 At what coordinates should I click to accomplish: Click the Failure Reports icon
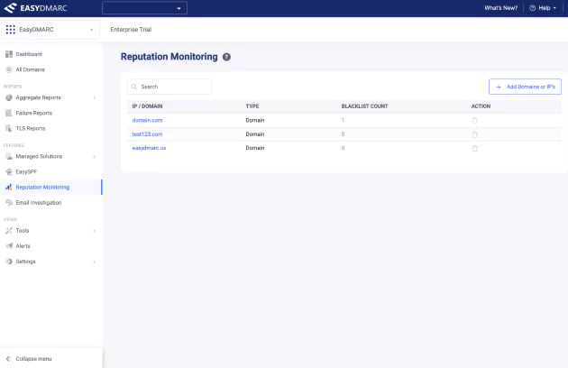click(9, 113)
